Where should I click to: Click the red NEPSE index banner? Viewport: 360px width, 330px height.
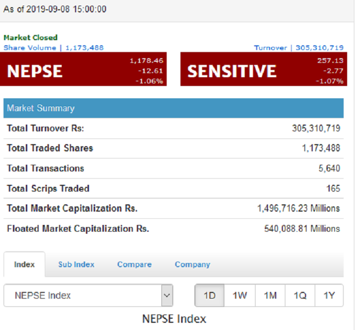[x=83, y=69]
